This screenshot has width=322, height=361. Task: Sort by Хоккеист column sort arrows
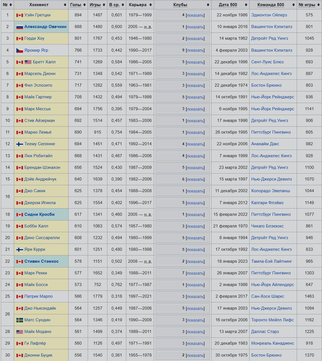coord(65,5)
